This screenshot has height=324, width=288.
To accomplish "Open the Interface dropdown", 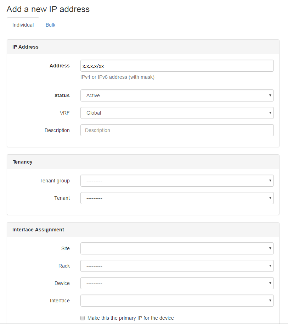I will tap(177, 301).
